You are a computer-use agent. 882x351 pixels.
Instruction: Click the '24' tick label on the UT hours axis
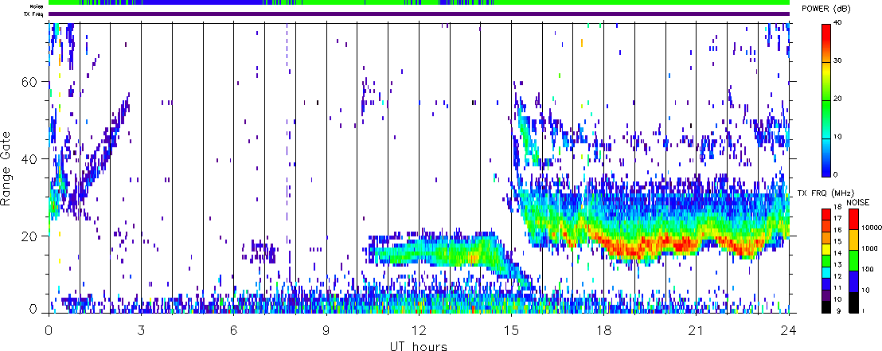point(789,331)
